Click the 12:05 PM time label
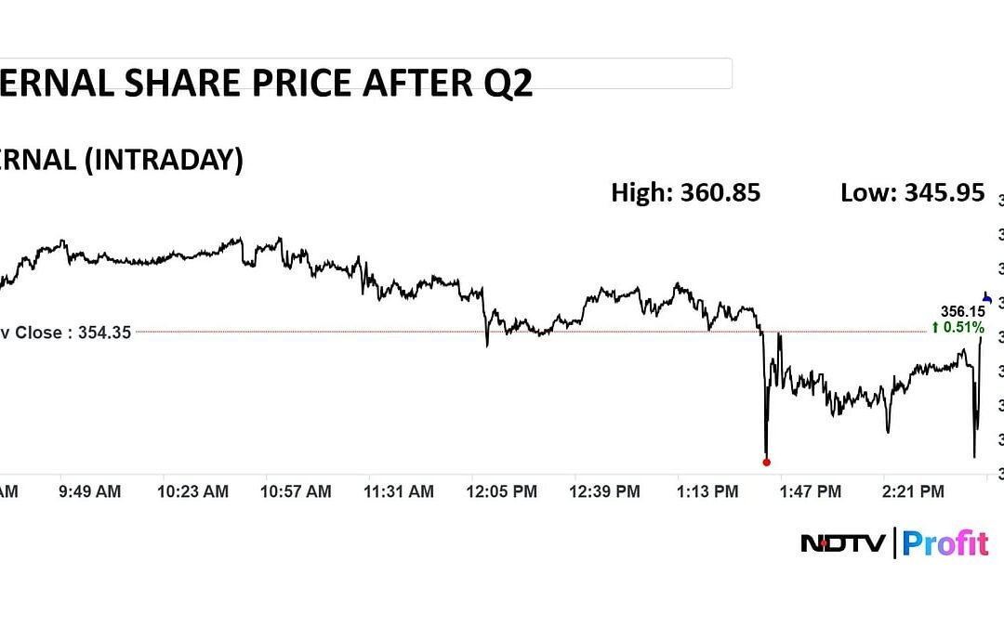This screenshot has width=1004, height=627. click(502, 492)
